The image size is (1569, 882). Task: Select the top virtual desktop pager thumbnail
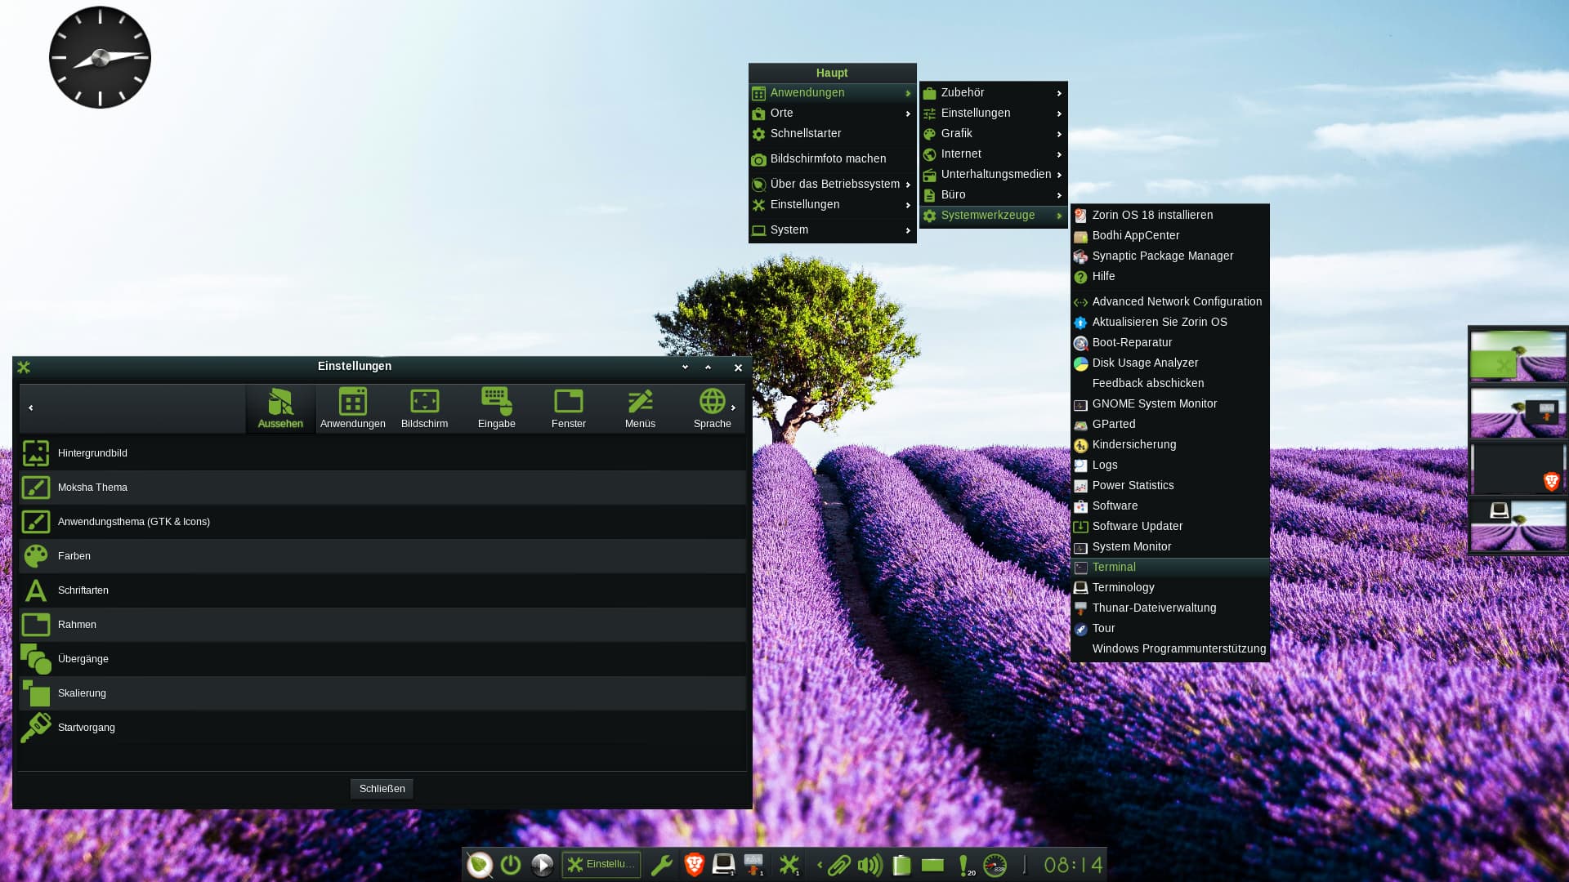1518,357
